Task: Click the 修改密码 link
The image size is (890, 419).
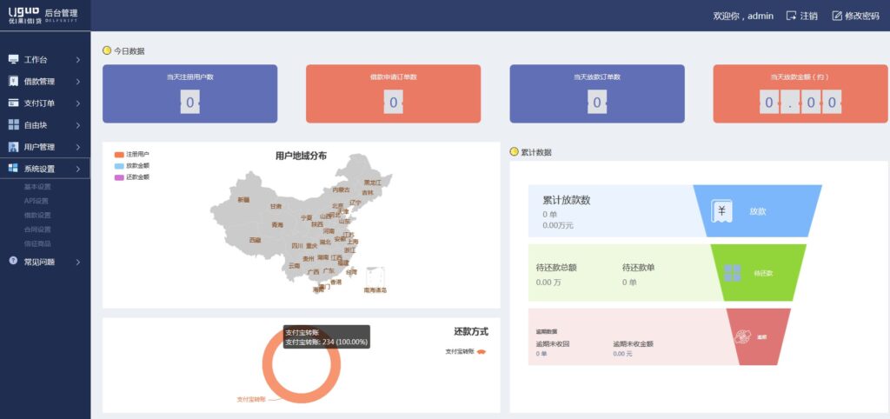Action: [855, 16]
